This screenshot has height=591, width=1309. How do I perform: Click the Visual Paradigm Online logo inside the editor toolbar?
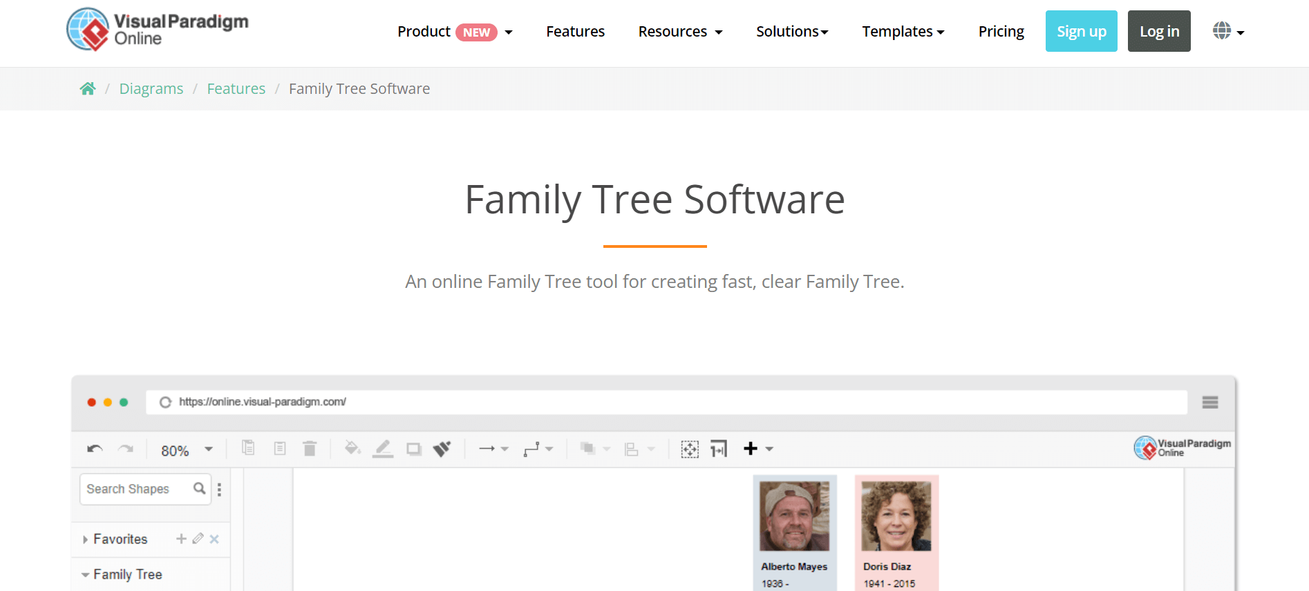coord(1182,447)
